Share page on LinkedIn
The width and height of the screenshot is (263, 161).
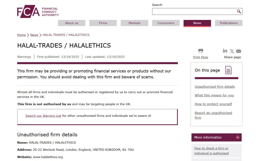[225, 51]
